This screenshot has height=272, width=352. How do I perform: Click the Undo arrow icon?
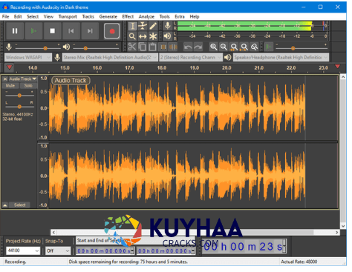(188, 47)
